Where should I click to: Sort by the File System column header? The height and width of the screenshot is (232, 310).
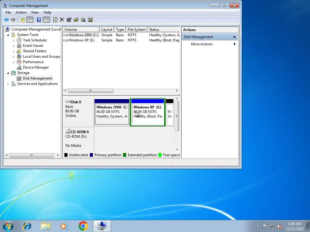(x=137, y=29)
